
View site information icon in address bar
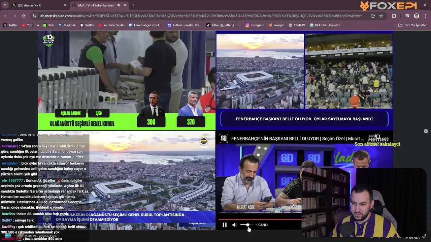34,16
